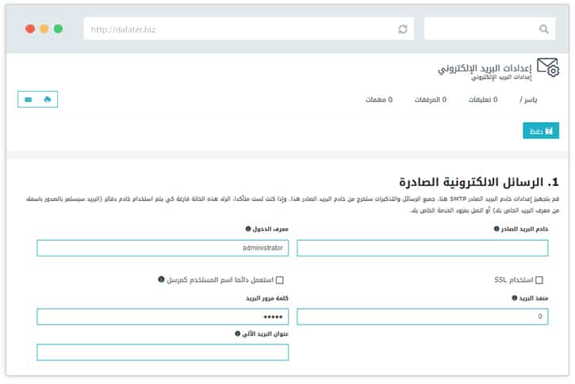Focus the browser address bar showing dafater.biz
The width and height of the screenshot is (575, 384).
tap(248, 29)
